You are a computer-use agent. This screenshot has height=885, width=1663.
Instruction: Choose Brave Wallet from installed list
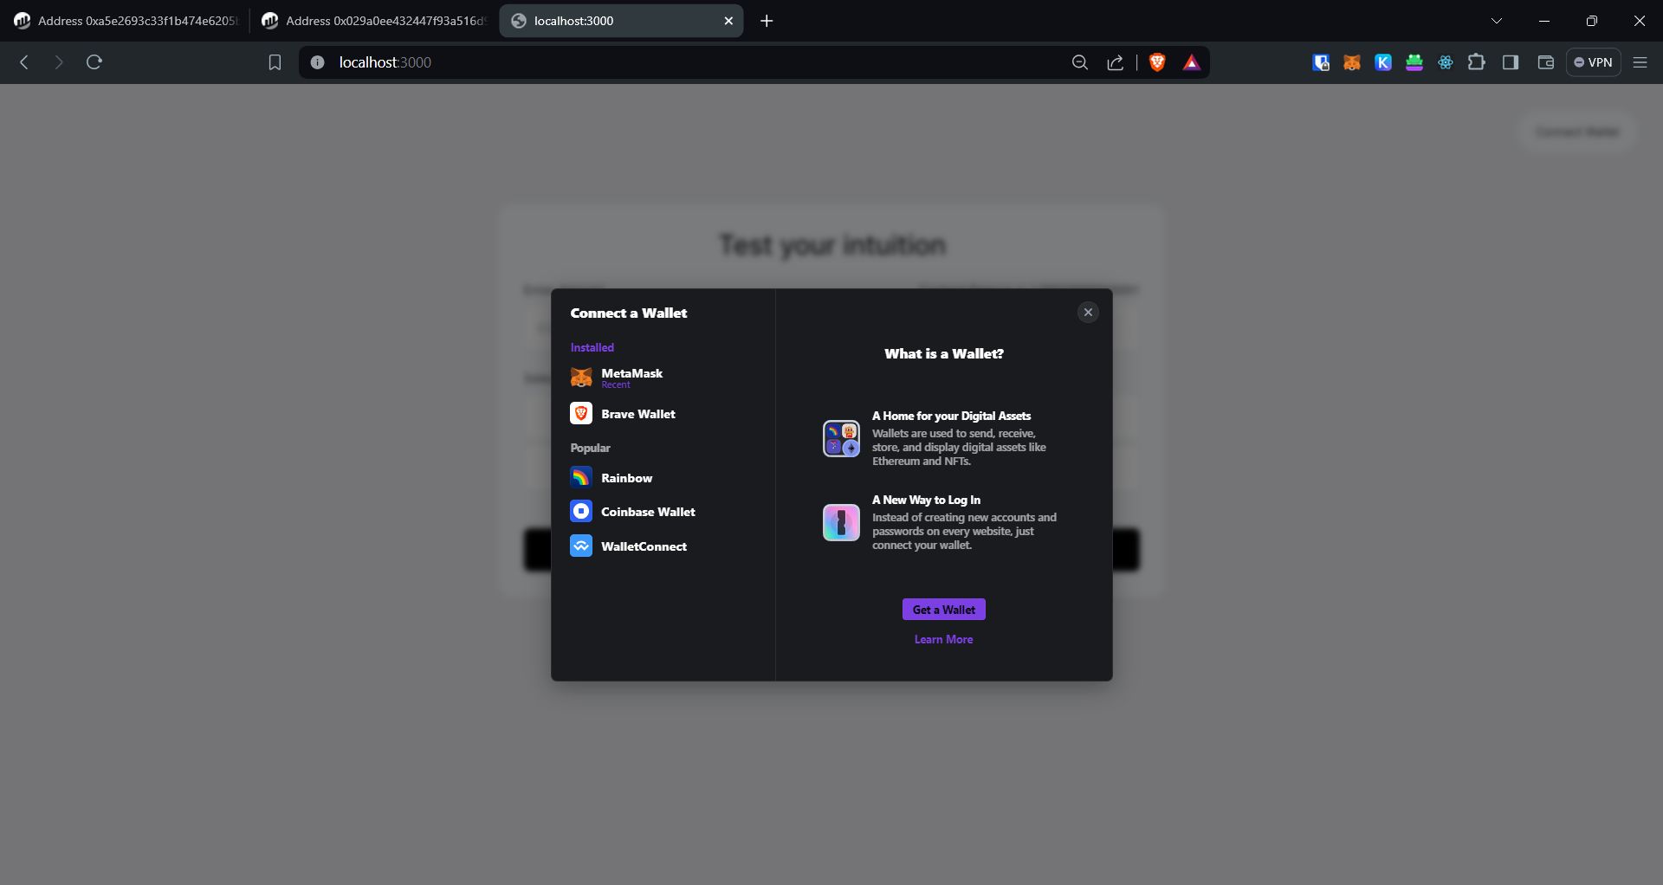(x=662, y=414)
